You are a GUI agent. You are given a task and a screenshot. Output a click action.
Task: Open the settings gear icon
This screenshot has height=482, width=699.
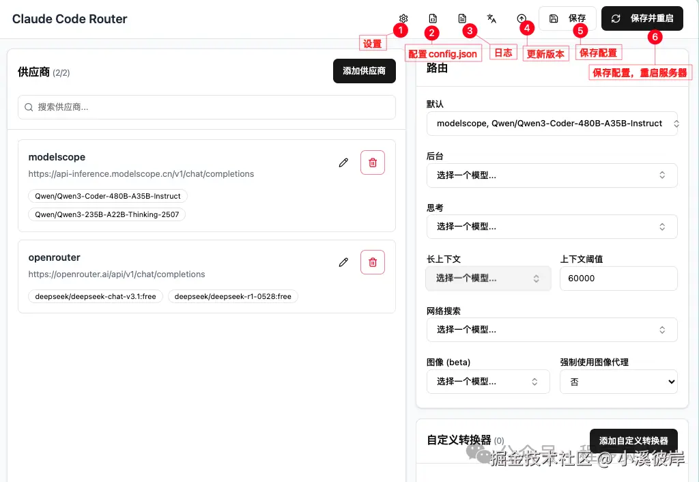coord(403,18)
